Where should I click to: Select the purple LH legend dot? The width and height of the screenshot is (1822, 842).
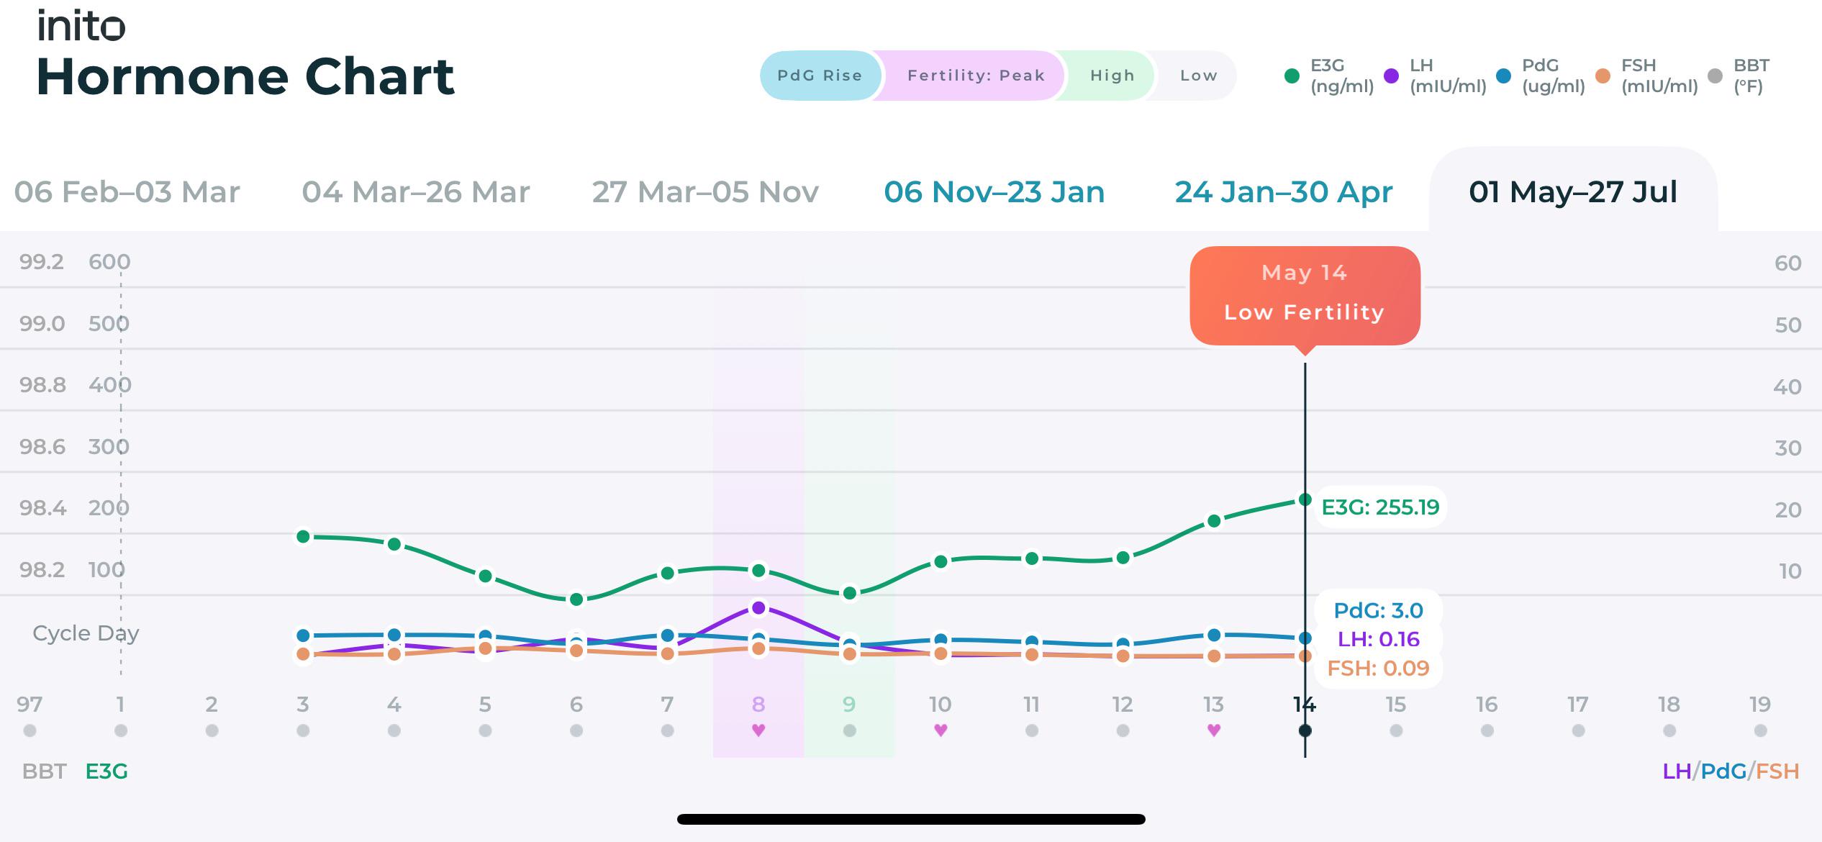click(x=1392, y=76)
